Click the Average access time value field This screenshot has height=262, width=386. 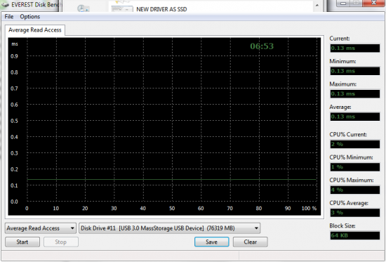(354, 117)
